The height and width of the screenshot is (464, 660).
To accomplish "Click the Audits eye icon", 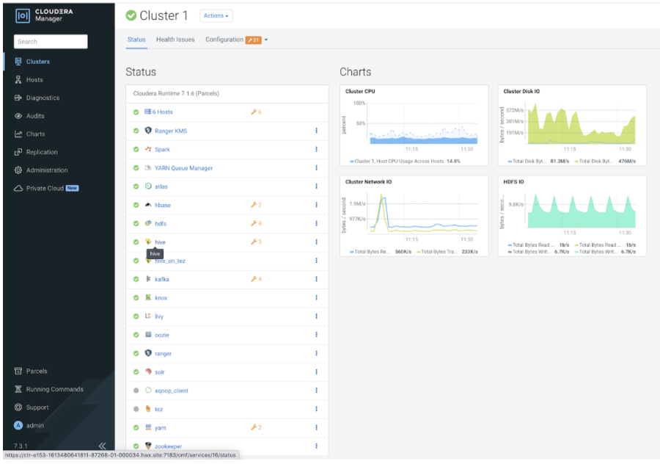I will coord(18,116).
